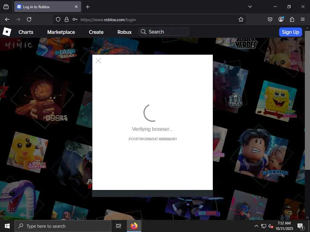Open the Charts menu item

[x=26, y=32]
